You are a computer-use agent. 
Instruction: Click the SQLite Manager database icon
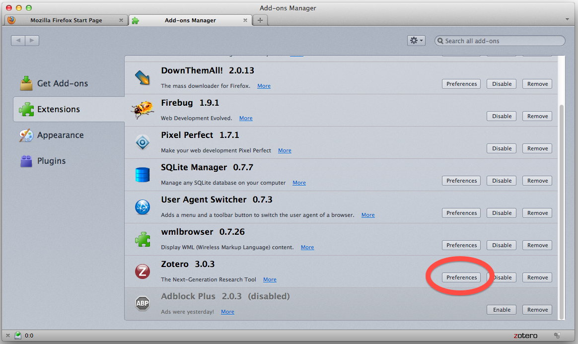pyautogui.click(x=143, y=175)
